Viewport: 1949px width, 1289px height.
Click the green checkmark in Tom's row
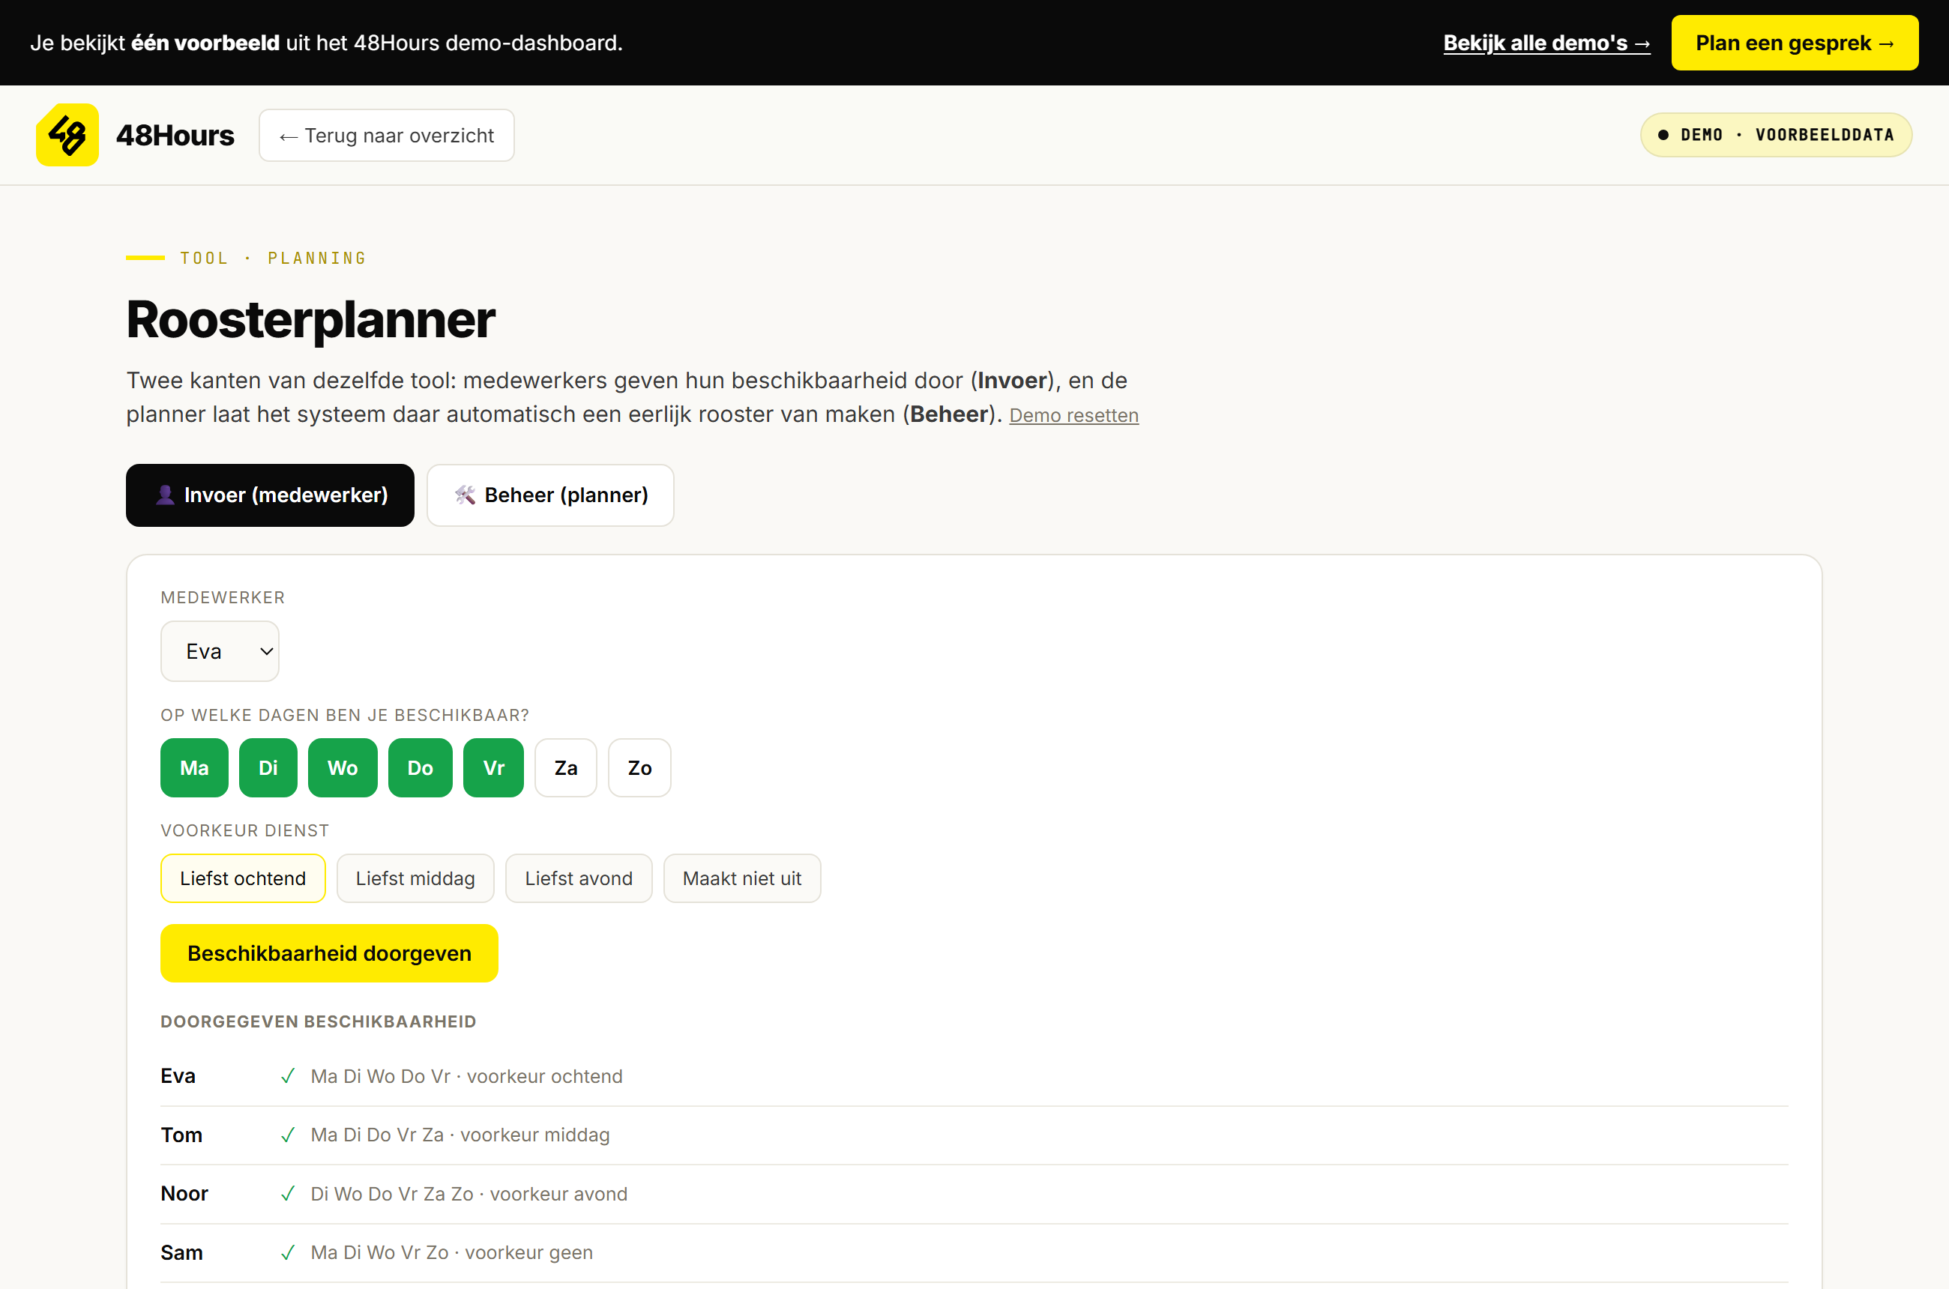tap(288, 1135)
